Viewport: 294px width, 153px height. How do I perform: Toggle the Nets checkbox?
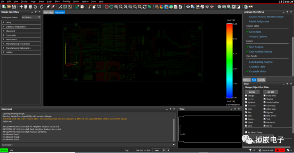tap(246, 109)
